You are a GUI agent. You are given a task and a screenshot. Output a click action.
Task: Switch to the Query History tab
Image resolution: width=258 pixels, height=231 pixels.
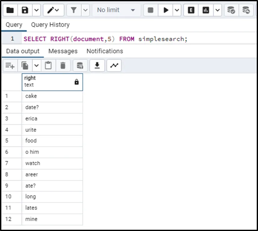50,25
